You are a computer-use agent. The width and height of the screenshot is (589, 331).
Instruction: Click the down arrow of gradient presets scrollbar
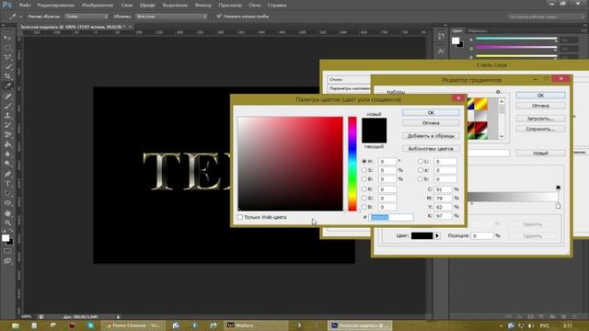coord(502,137)
